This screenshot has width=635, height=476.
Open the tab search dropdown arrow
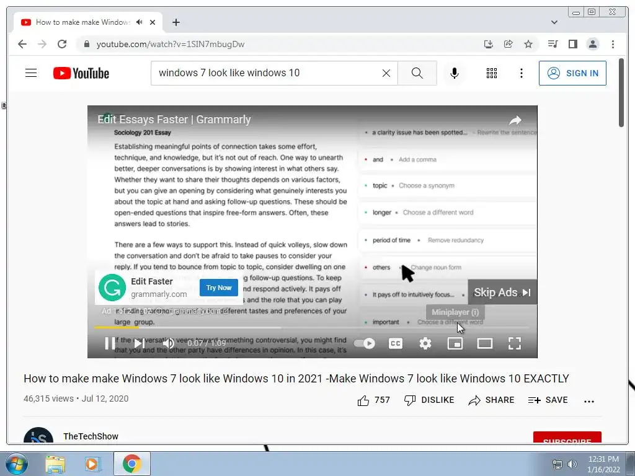(x=554, y=22)
